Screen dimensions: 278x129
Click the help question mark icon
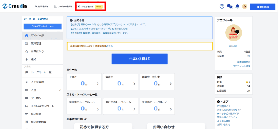222,6
